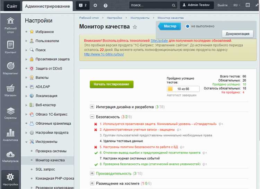The image size is (260, 189).
Task: Click the AD/LDAP menu icon
Action: 32,87
